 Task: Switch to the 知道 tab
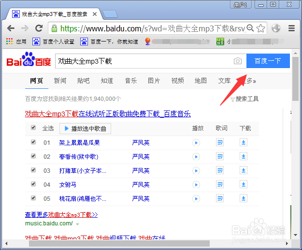click(107, 81)
